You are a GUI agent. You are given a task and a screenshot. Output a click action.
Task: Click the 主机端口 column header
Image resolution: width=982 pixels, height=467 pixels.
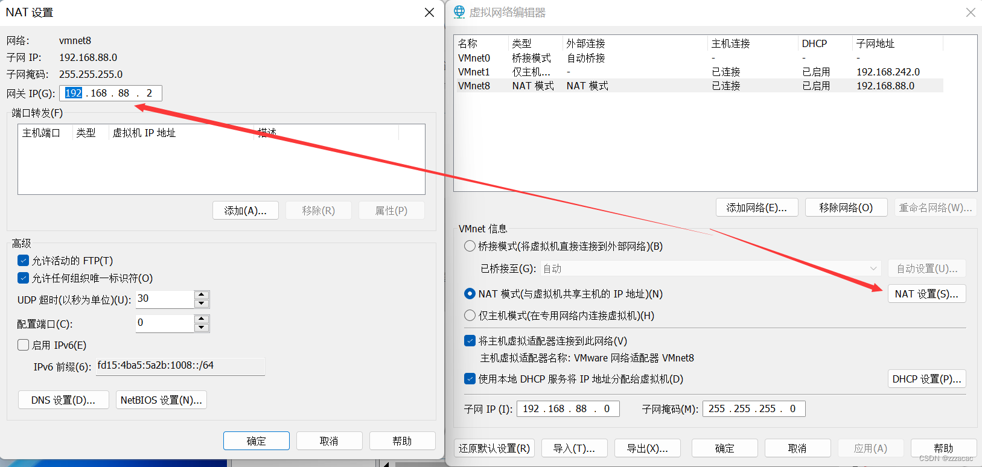45,133
